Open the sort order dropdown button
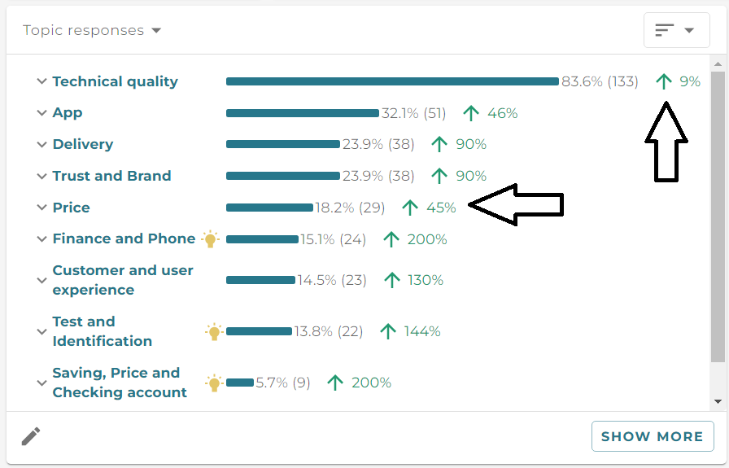Screen dimensions: 729x468 (676, 30)
